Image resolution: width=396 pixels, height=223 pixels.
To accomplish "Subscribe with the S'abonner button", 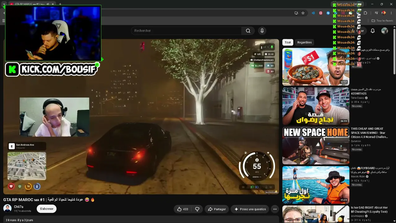I will coord(47,209).
